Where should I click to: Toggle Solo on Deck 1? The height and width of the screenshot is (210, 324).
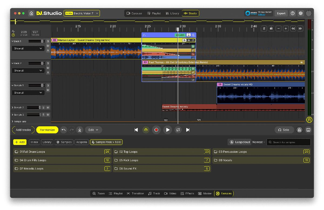(48, 41)
